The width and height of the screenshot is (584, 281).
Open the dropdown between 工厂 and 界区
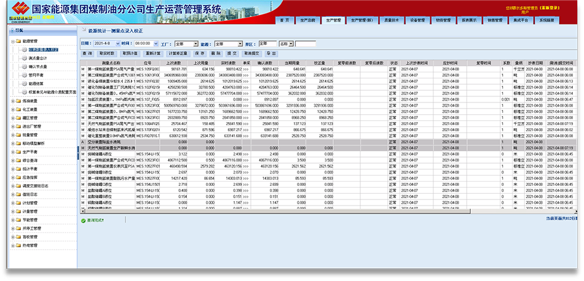coord(228,44)
